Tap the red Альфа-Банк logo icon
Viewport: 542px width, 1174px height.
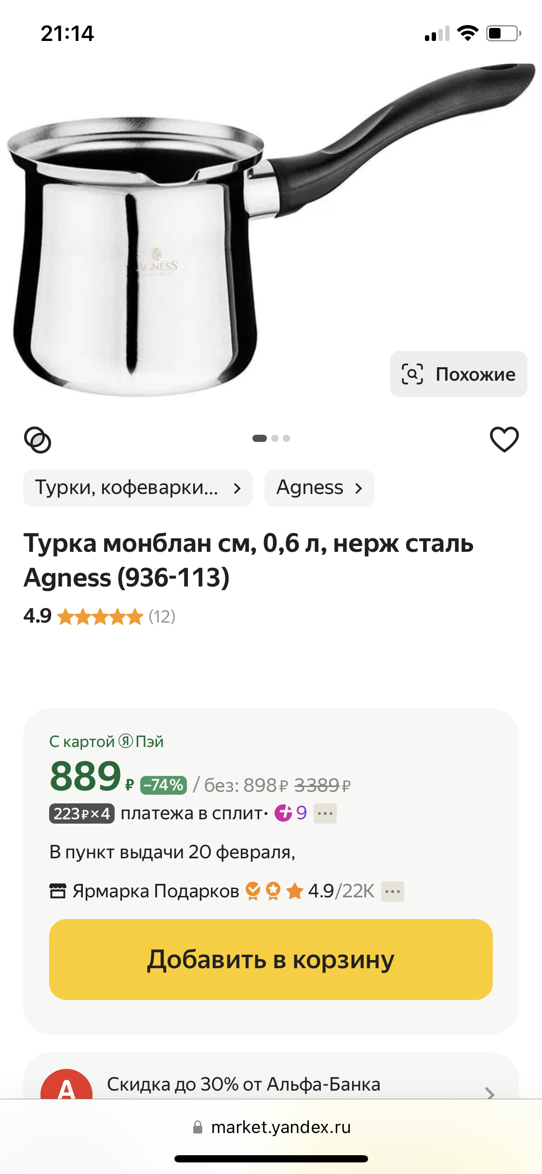click(66, 1084)
